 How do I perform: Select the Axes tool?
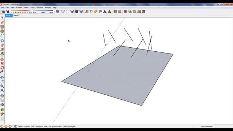click(x=105, y=11)
